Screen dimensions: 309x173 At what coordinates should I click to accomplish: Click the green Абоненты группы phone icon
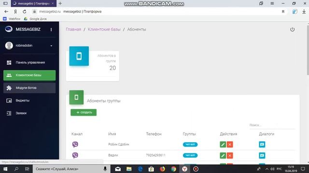tap(76, 97)
